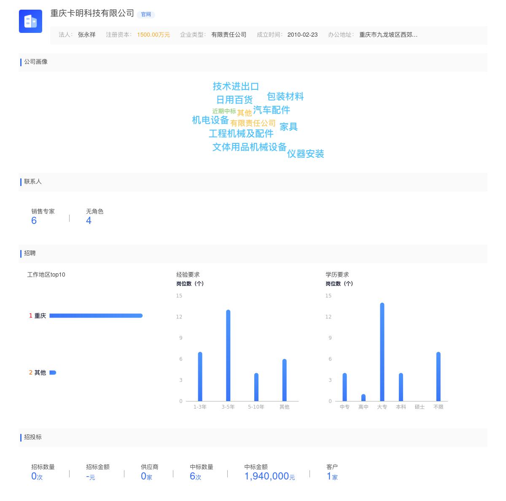Click the 学历要求 chart title

337,275
